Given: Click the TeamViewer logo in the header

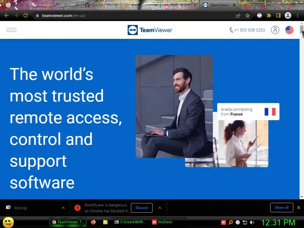Looking at the screenshot, I should 150,30.
